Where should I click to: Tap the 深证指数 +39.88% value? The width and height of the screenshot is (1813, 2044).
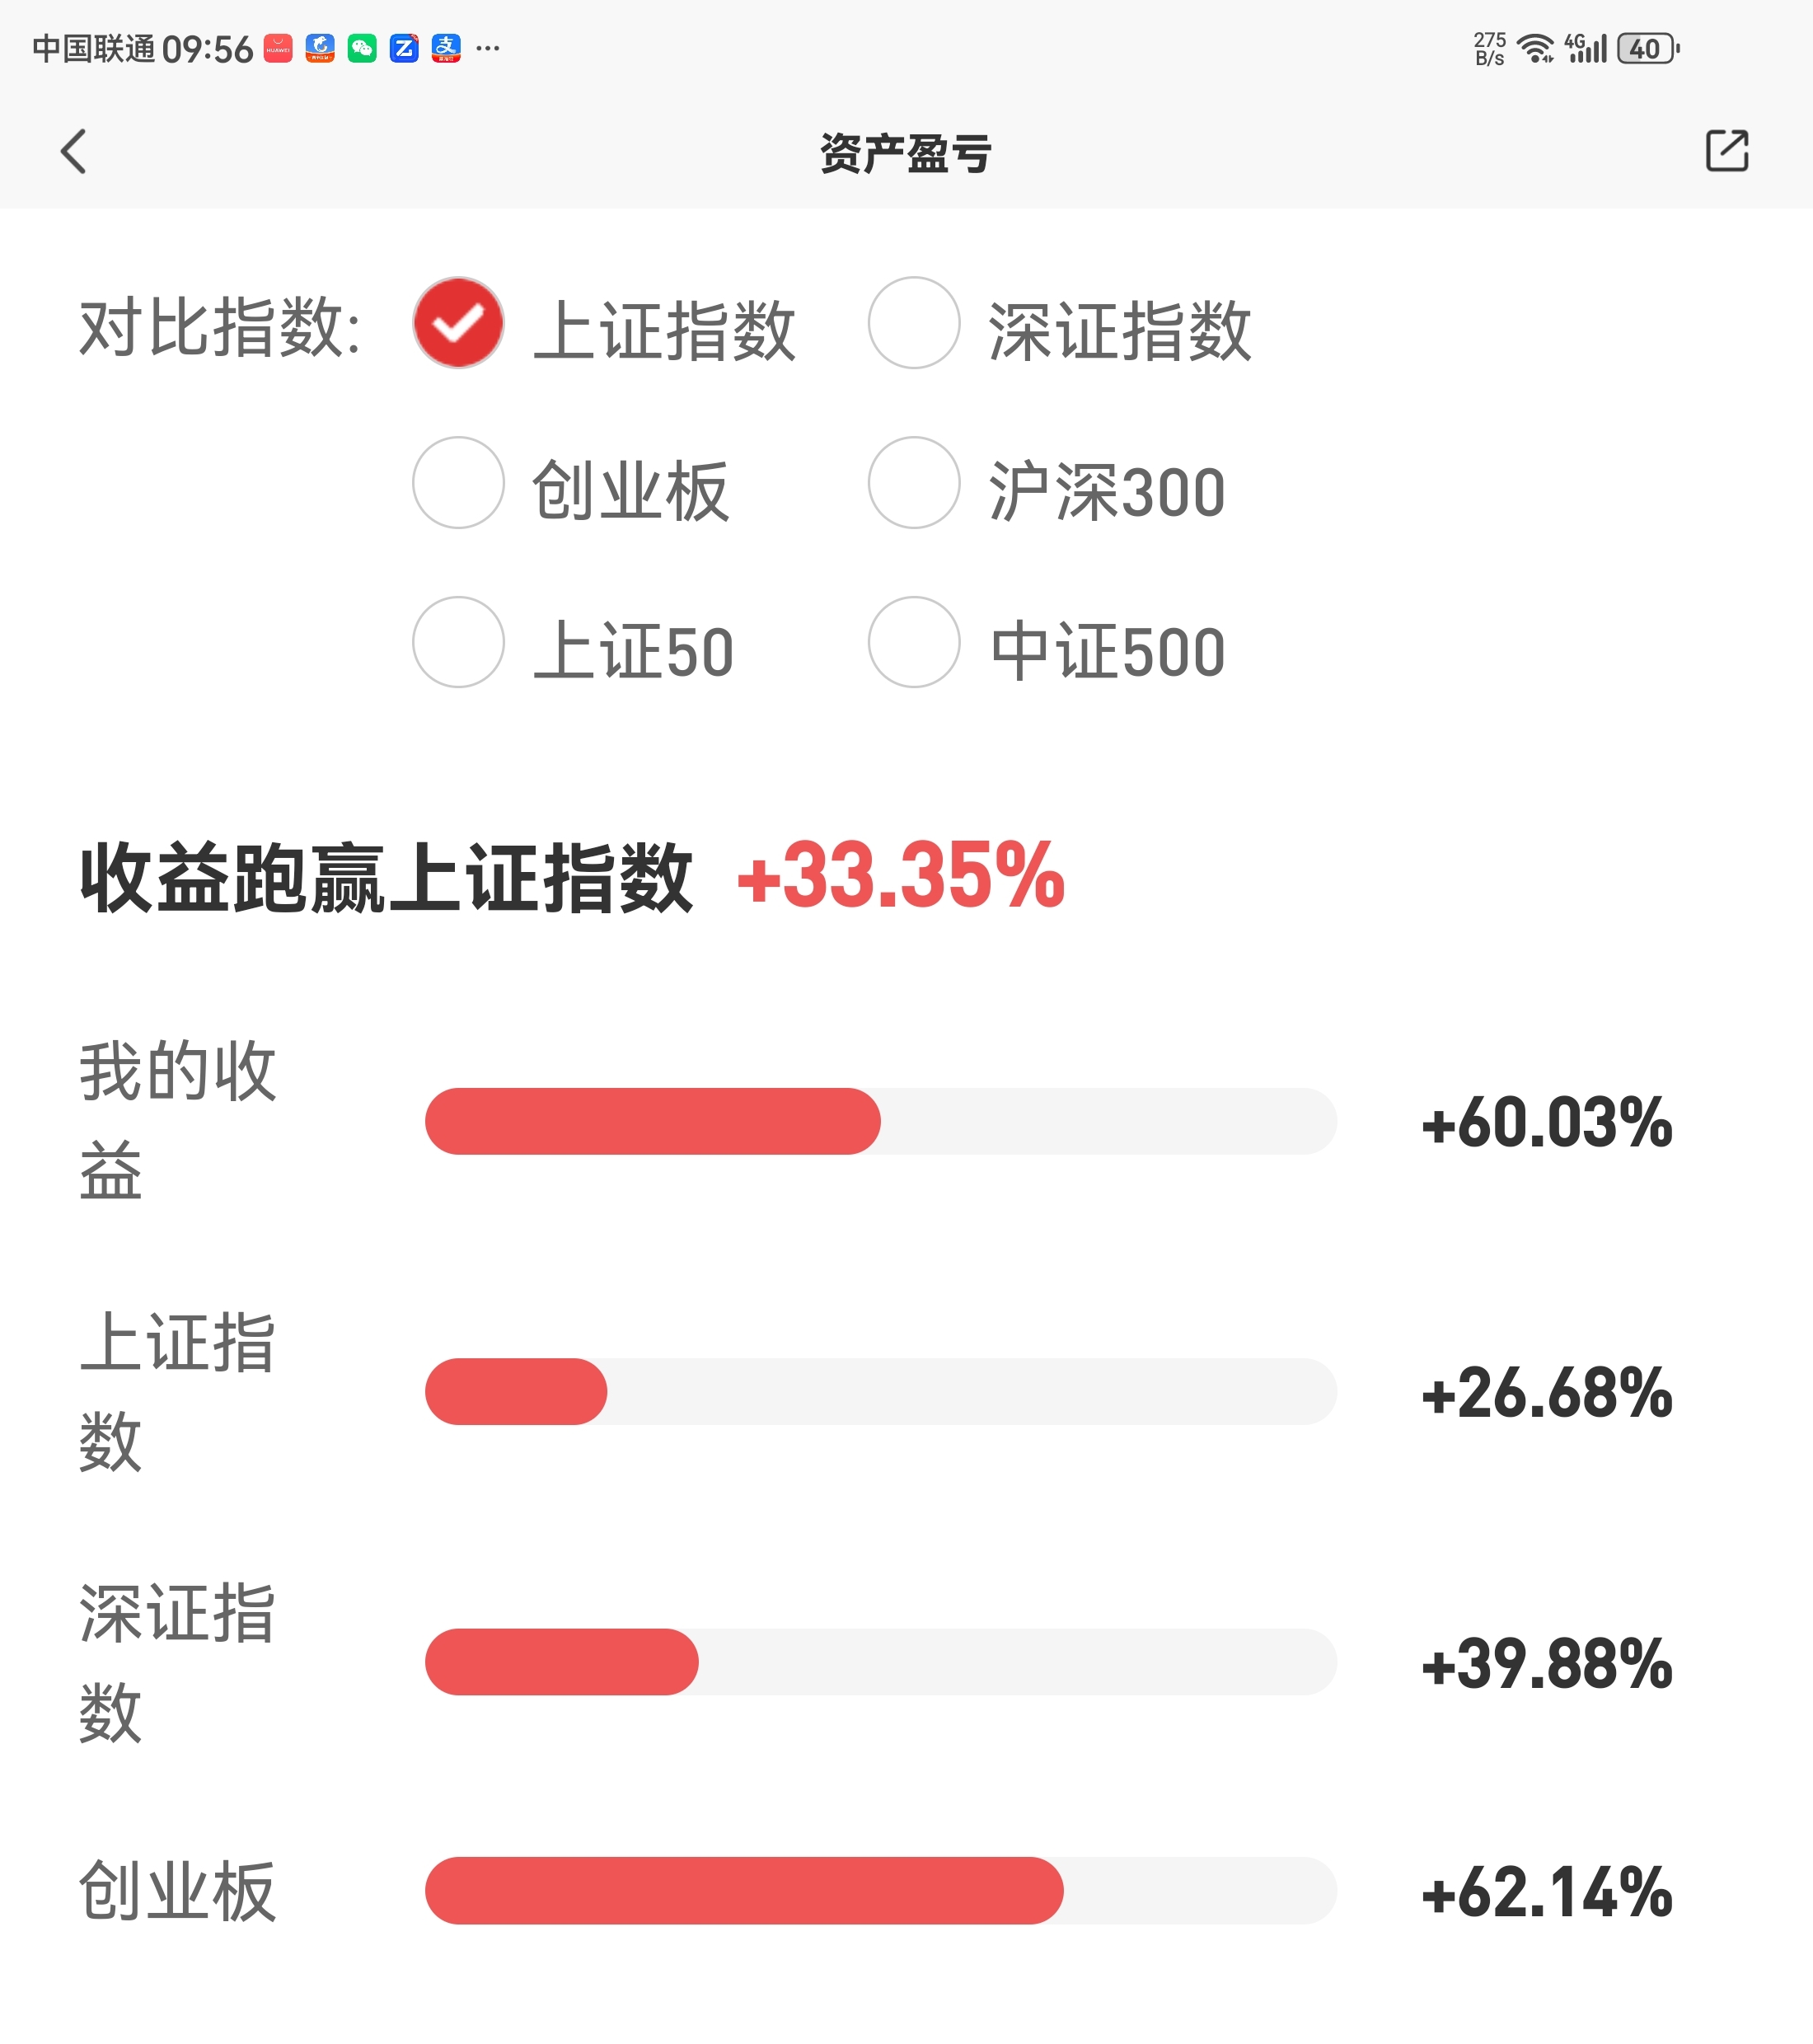click(x=1546, y=1663)
